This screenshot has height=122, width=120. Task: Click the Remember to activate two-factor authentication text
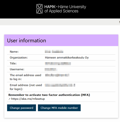(x=49, y=95)
